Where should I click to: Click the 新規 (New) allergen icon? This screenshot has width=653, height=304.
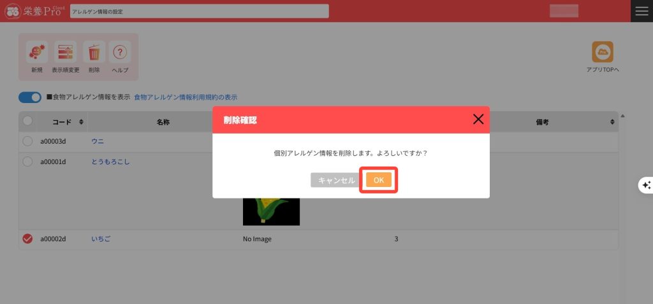36,52
